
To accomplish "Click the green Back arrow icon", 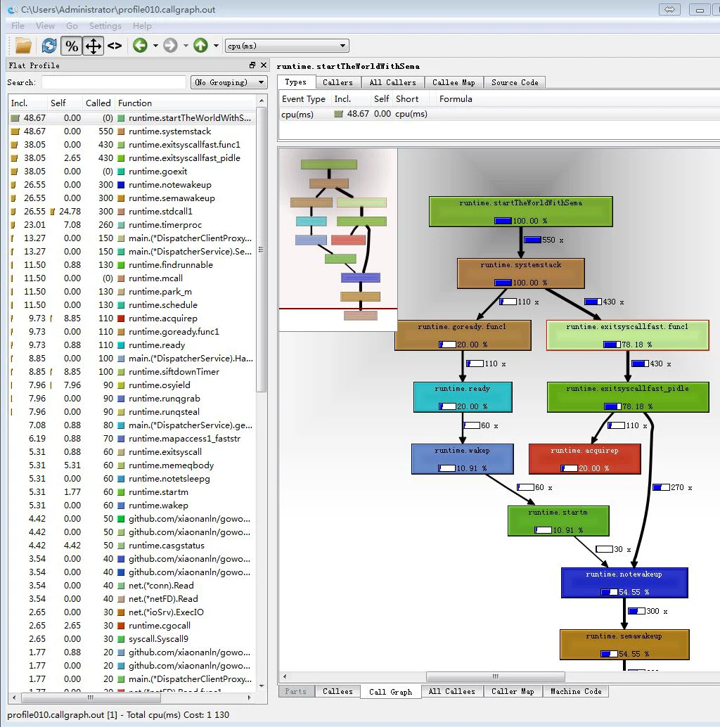I will tap(140, 46).
